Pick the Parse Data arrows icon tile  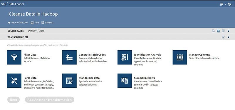click(x=14, y=81)
